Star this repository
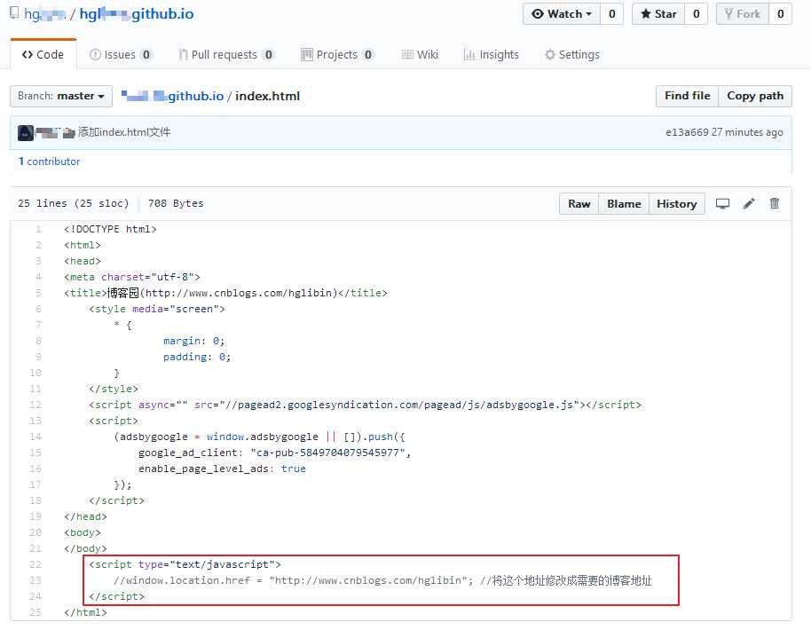Viewport: 811px width, 630px height. tap(658, 14)
